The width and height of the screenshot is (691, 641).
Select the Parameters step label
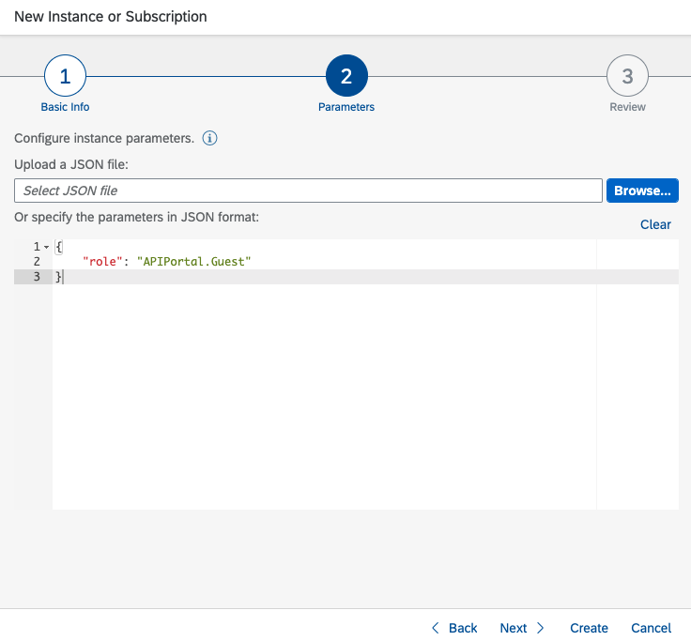[346, 107]
